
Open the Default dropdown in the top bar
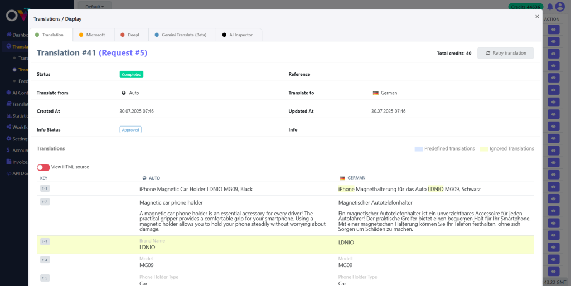(x=95, y=7)
